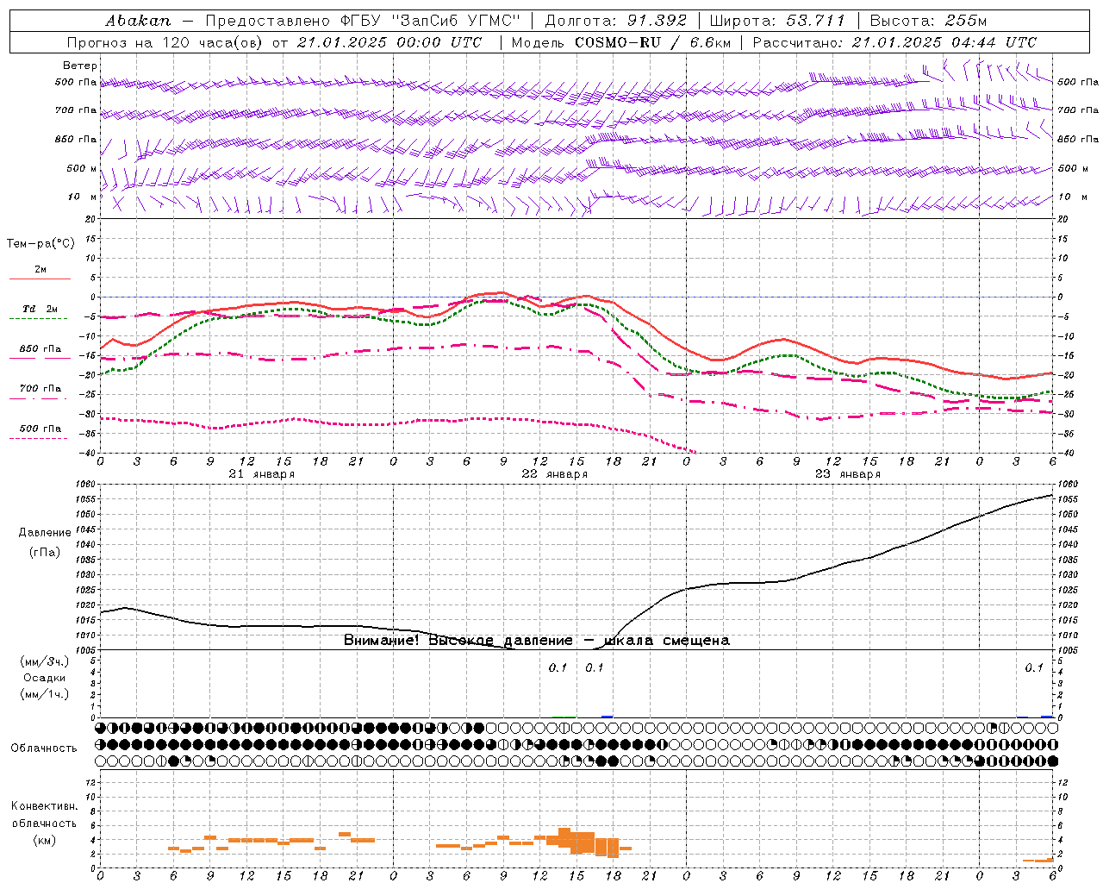Viewport: 1103px width, 883px height.
Task: Click the "Облачность" row label
Action: point(44,748)
